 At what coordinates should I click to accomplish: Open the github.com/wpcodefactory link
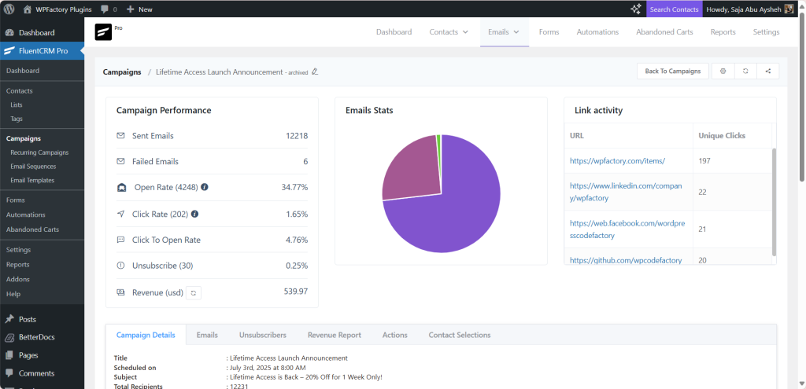[x=626, y=260]
